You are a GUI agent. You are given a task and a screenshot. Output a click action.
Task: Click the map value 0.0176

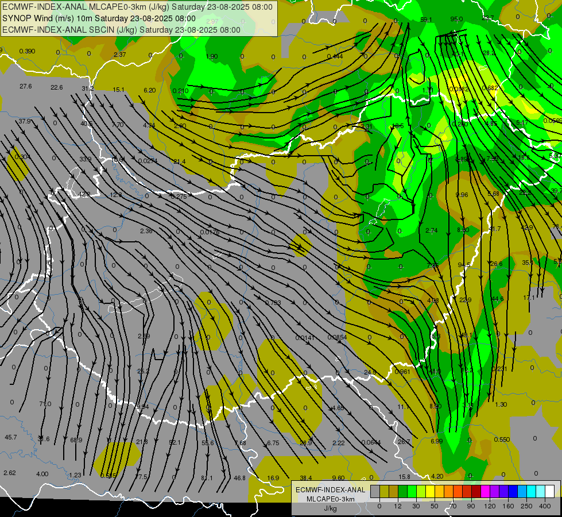tap(210, 232)
